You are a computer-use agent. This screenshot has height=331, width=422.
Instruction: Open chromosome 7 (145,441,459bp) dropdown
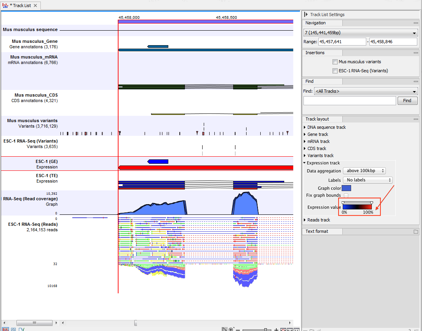360,33
